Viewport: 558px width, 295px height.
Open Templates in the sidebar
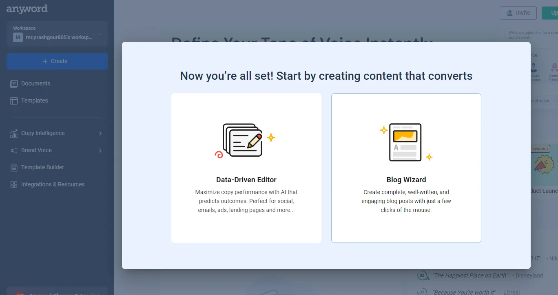[x=34, y=101]
